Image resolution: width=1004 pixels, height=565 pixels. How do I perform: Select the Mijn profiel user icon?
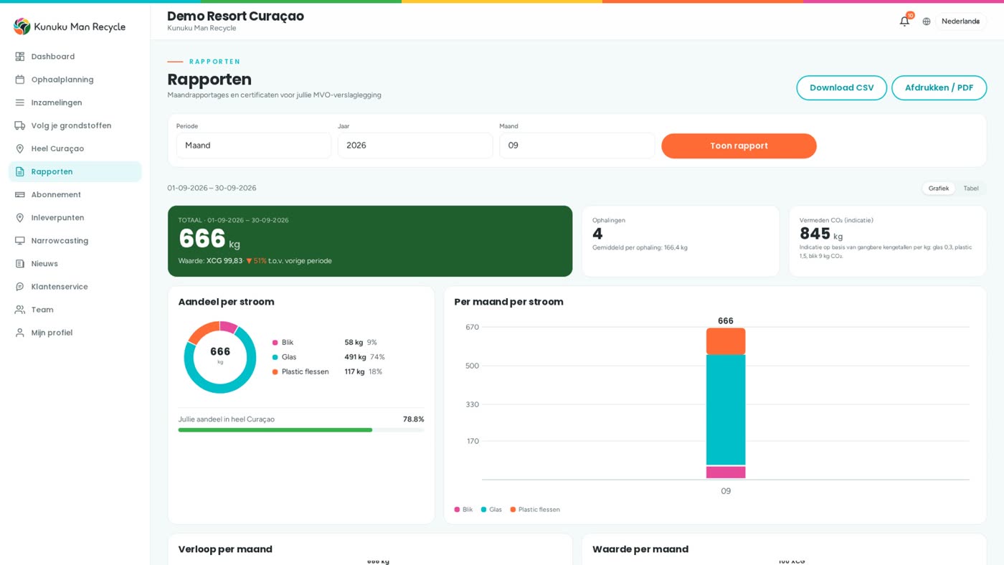20,332
